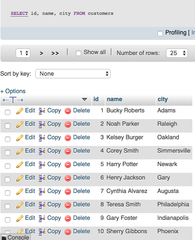Click the pencil Edit icon for Bucky Roberts
This screenshot has width=195, height=240.
tap(20, 111)
